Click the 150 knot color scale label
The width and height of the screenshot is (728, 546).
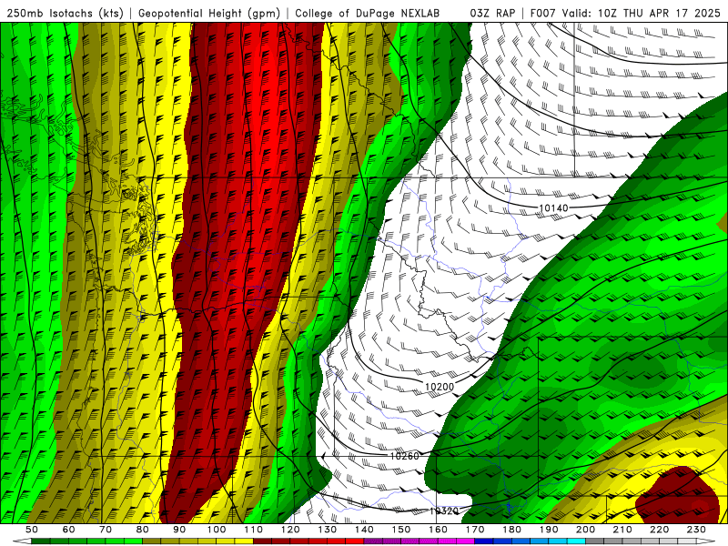(x=401, y=530)
